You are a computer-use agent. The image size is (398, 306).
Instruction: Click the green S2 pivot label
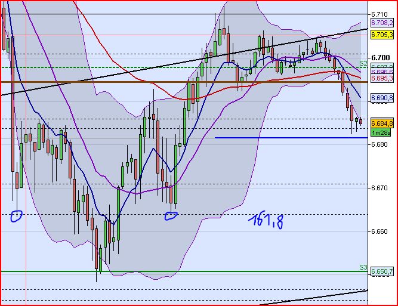363,63
